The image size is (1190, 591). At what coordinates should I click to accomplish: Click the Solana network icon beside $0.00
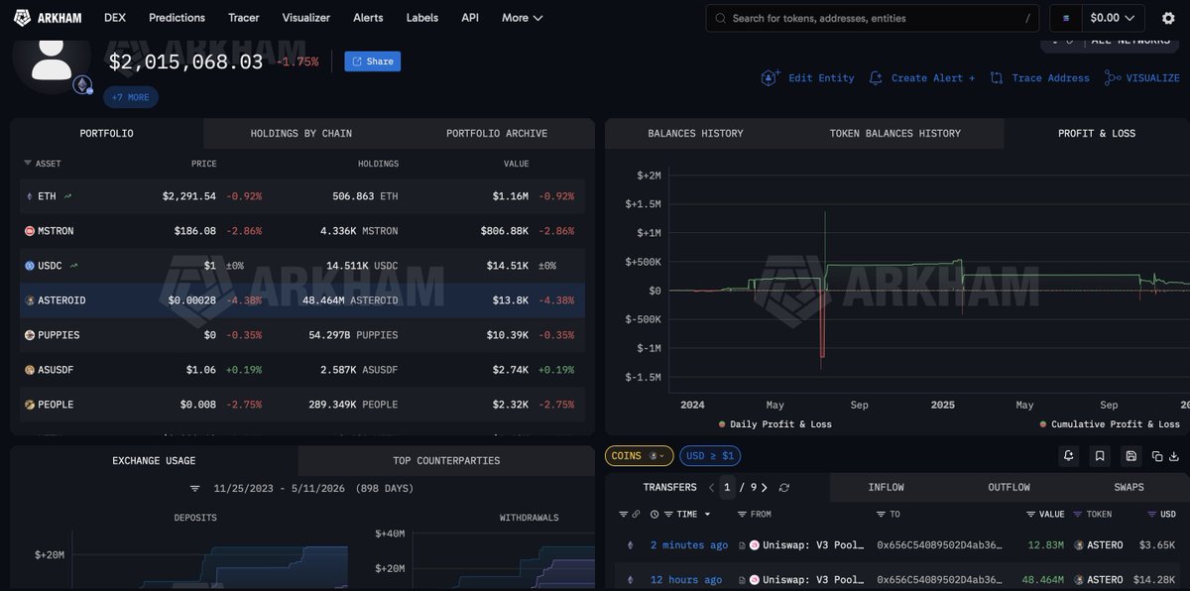1066,18
